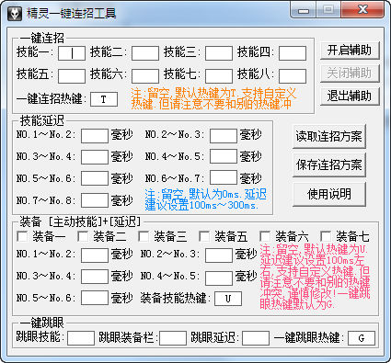Click the 一键跳眼热键 field showing G

point(362,338)
